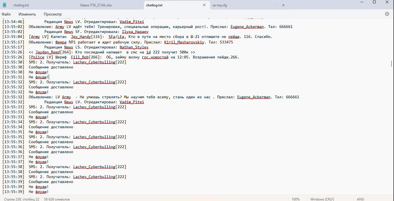Screen dimensions: 394x201
Task: Click Lachev_Cyberbulling[222] in the 13:55:30 line
Action: pos(100,62)
